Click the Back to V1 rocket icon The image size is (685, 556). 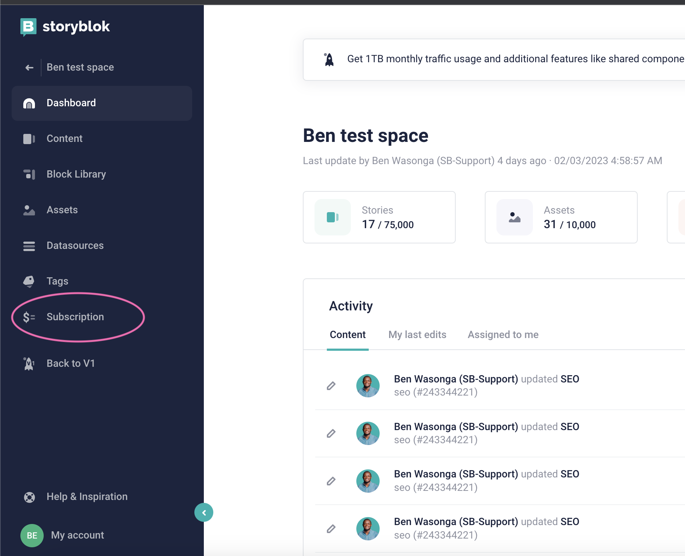29,364
